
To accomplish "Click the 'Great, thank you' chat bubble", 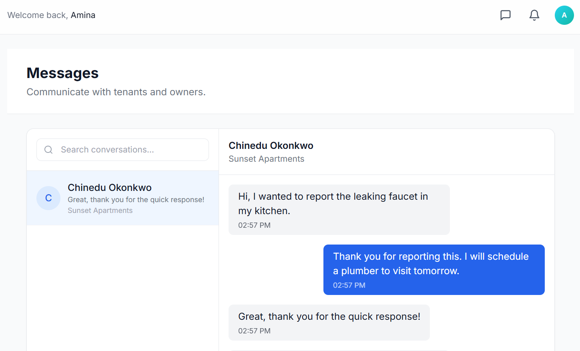I will pos(329,323).
